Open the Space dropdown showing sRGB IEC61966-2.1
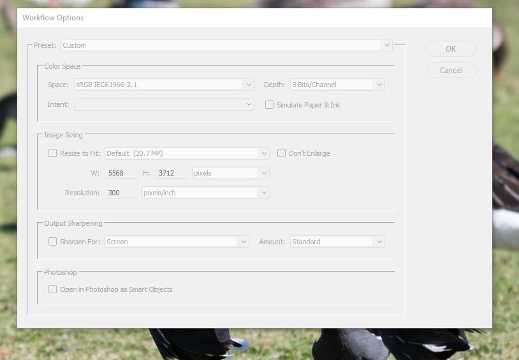This screenshot has height=360, width=519. (x=164, y=85)
